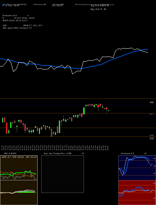Click the tall green candle at mid-December breakout
The height and width of the screenshot is (205, 156).
(84, 111)
